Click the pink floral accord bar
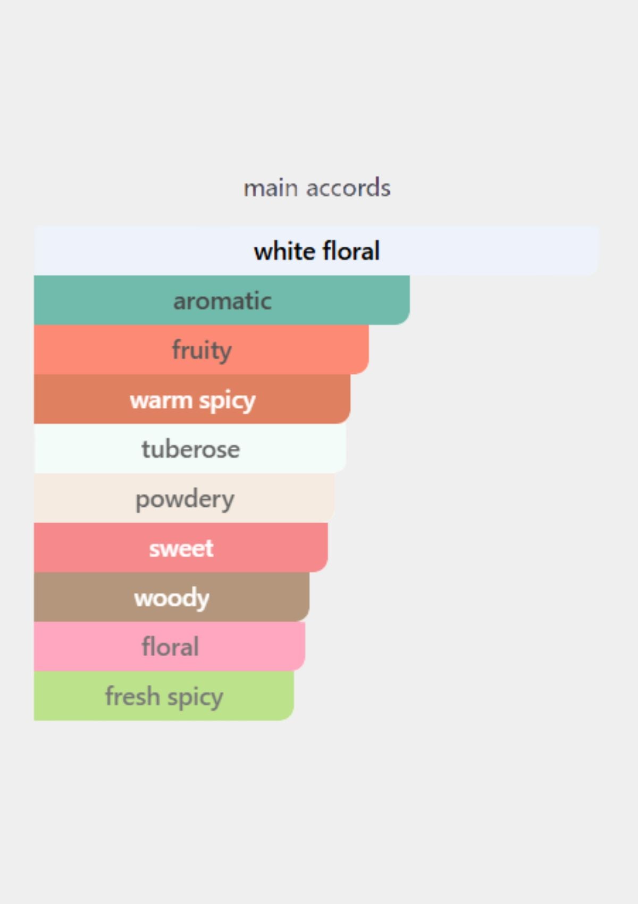The height and width of the screenshot is (904, 638). 170,646
